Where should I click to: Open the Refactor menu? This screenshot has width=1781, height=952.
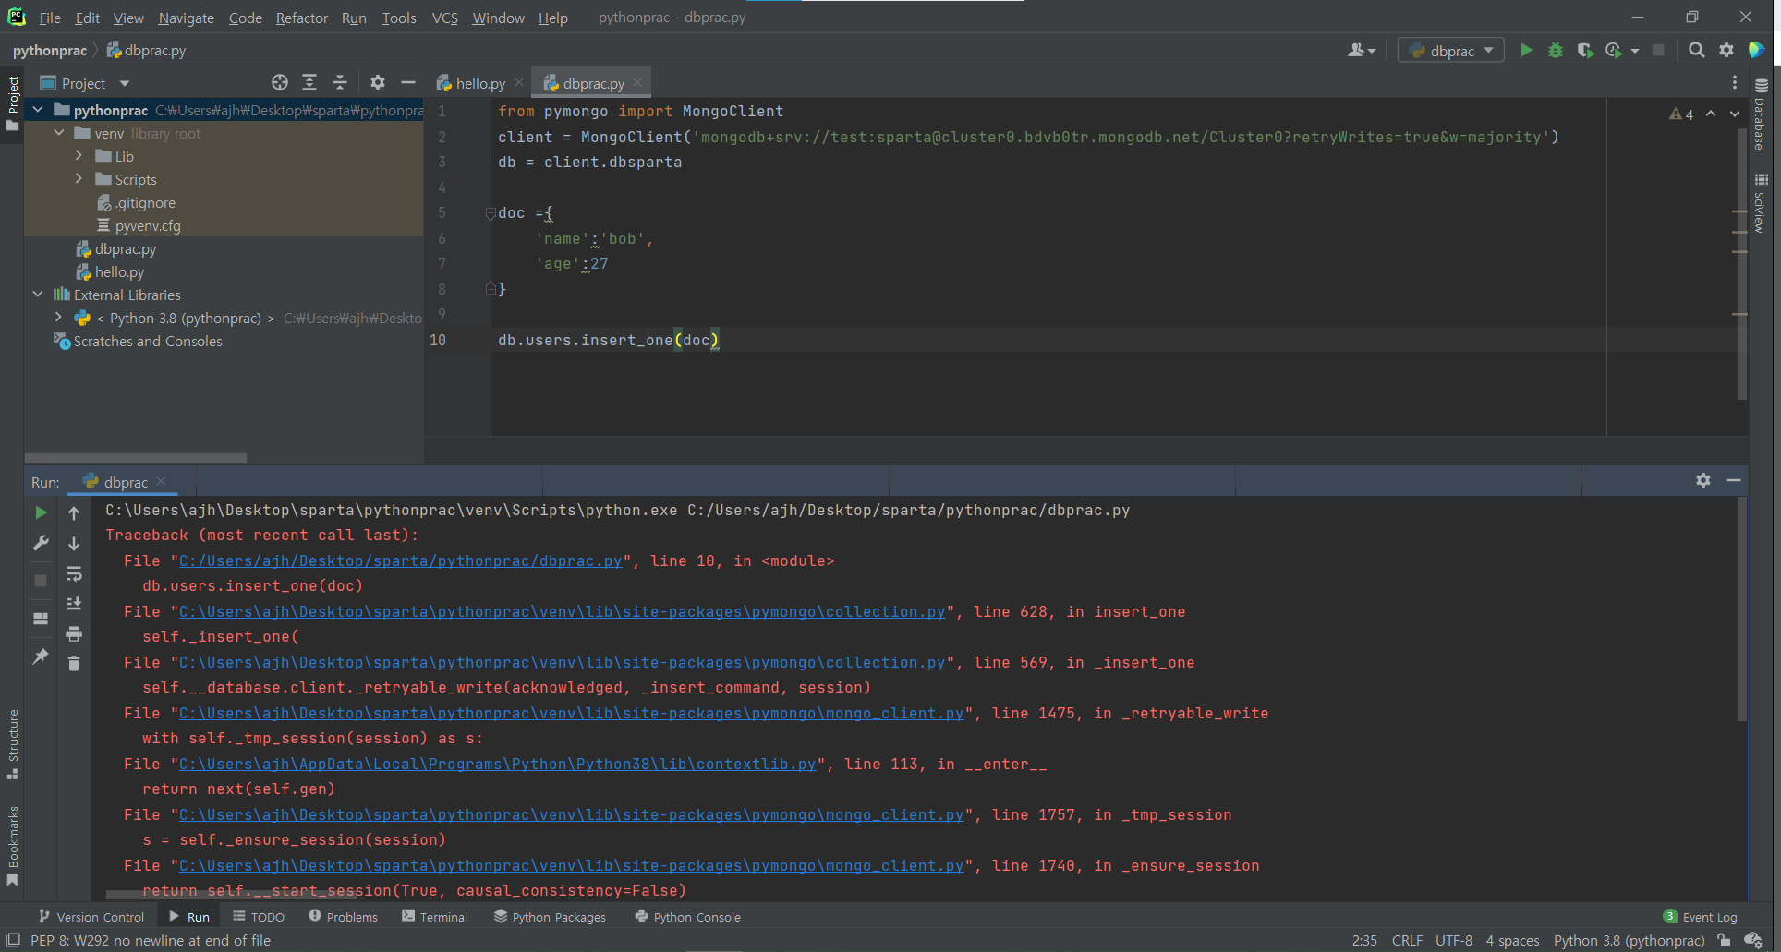point(301,18)
